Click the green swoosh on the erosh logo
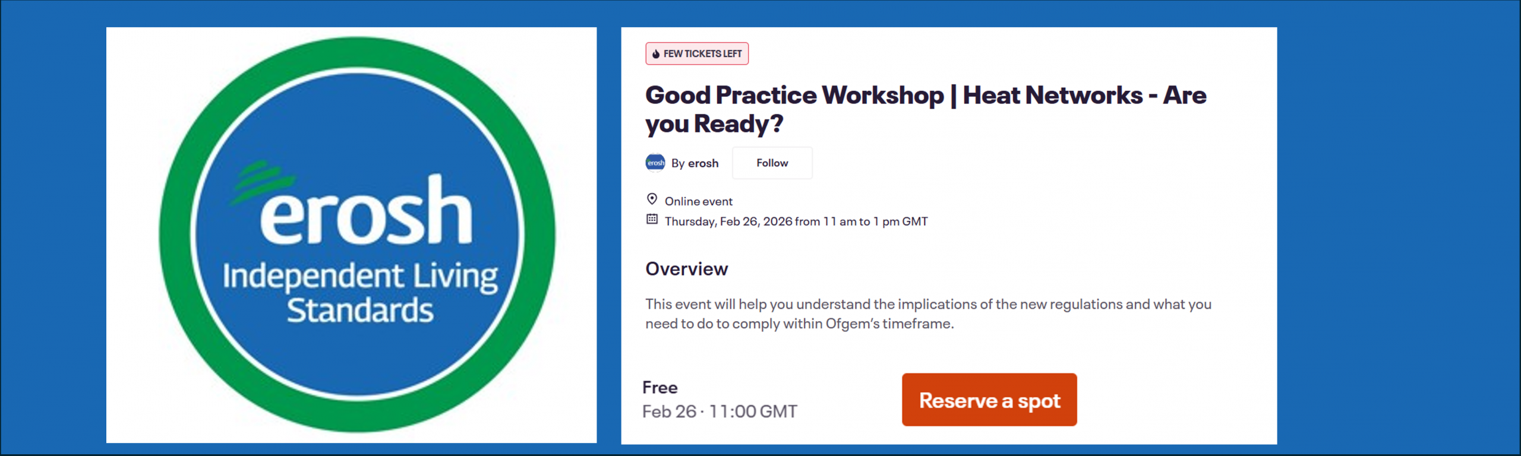The image size is (1521, 456). coord(261,181)
